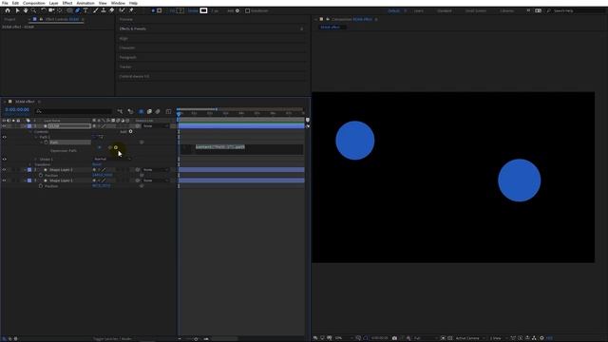Hide the top shape layer with eye icon
The image size is (608, 342).
[x=4, y=126]
